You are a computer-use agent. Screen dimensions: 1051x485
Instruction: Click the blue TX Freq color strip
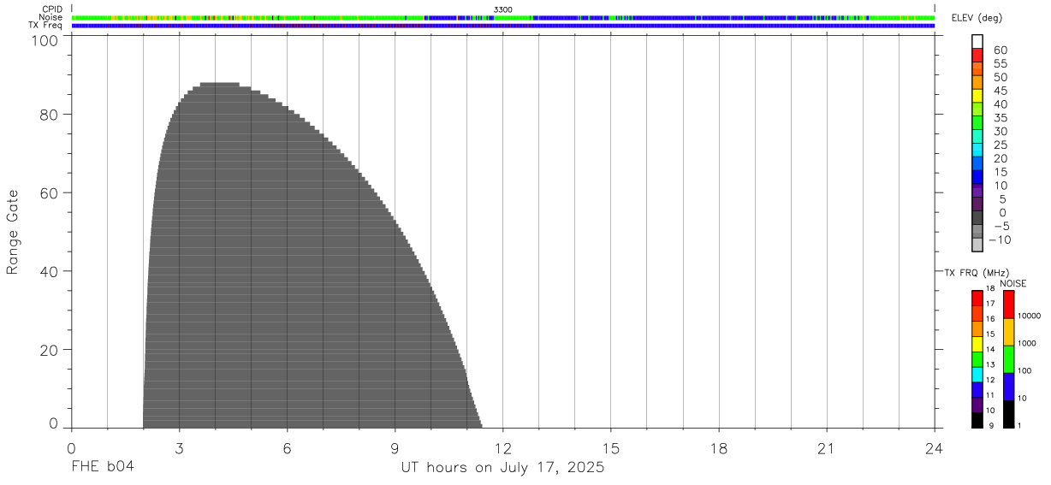(x=502, y=26)
